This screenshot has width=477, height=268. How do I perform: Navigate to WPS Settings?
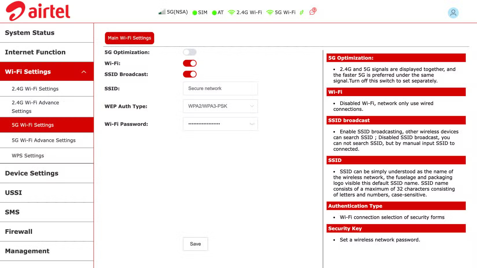pos(28,155)
